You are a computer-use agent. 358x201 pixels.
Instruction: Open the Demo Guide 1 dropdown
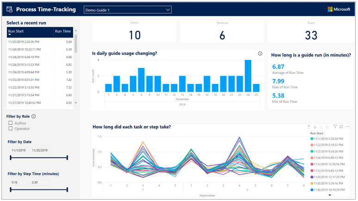[128, 10]
